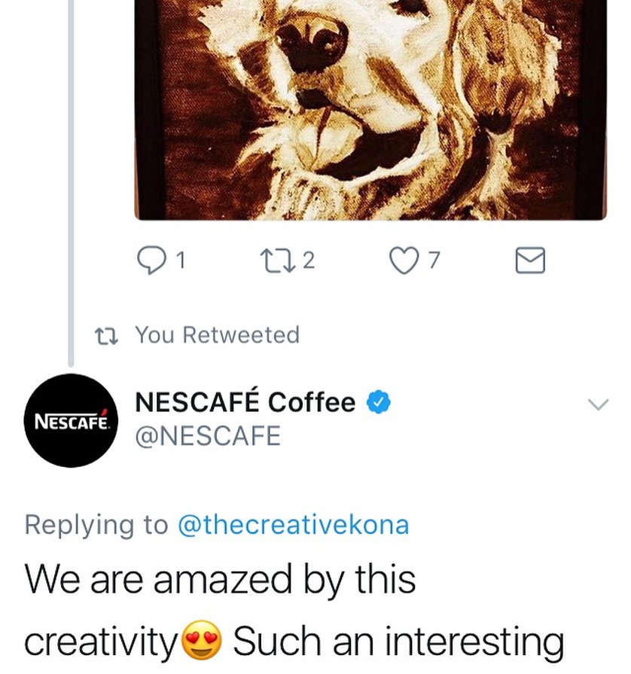Click the reply count number 1

click(x=179, y=261)
